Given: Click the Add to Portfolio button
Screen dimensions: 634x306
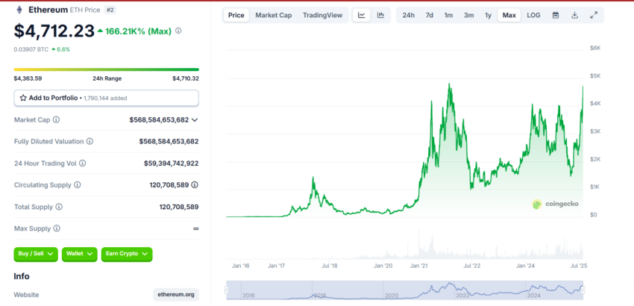Looking at the screenshot, I should (107, 98).
